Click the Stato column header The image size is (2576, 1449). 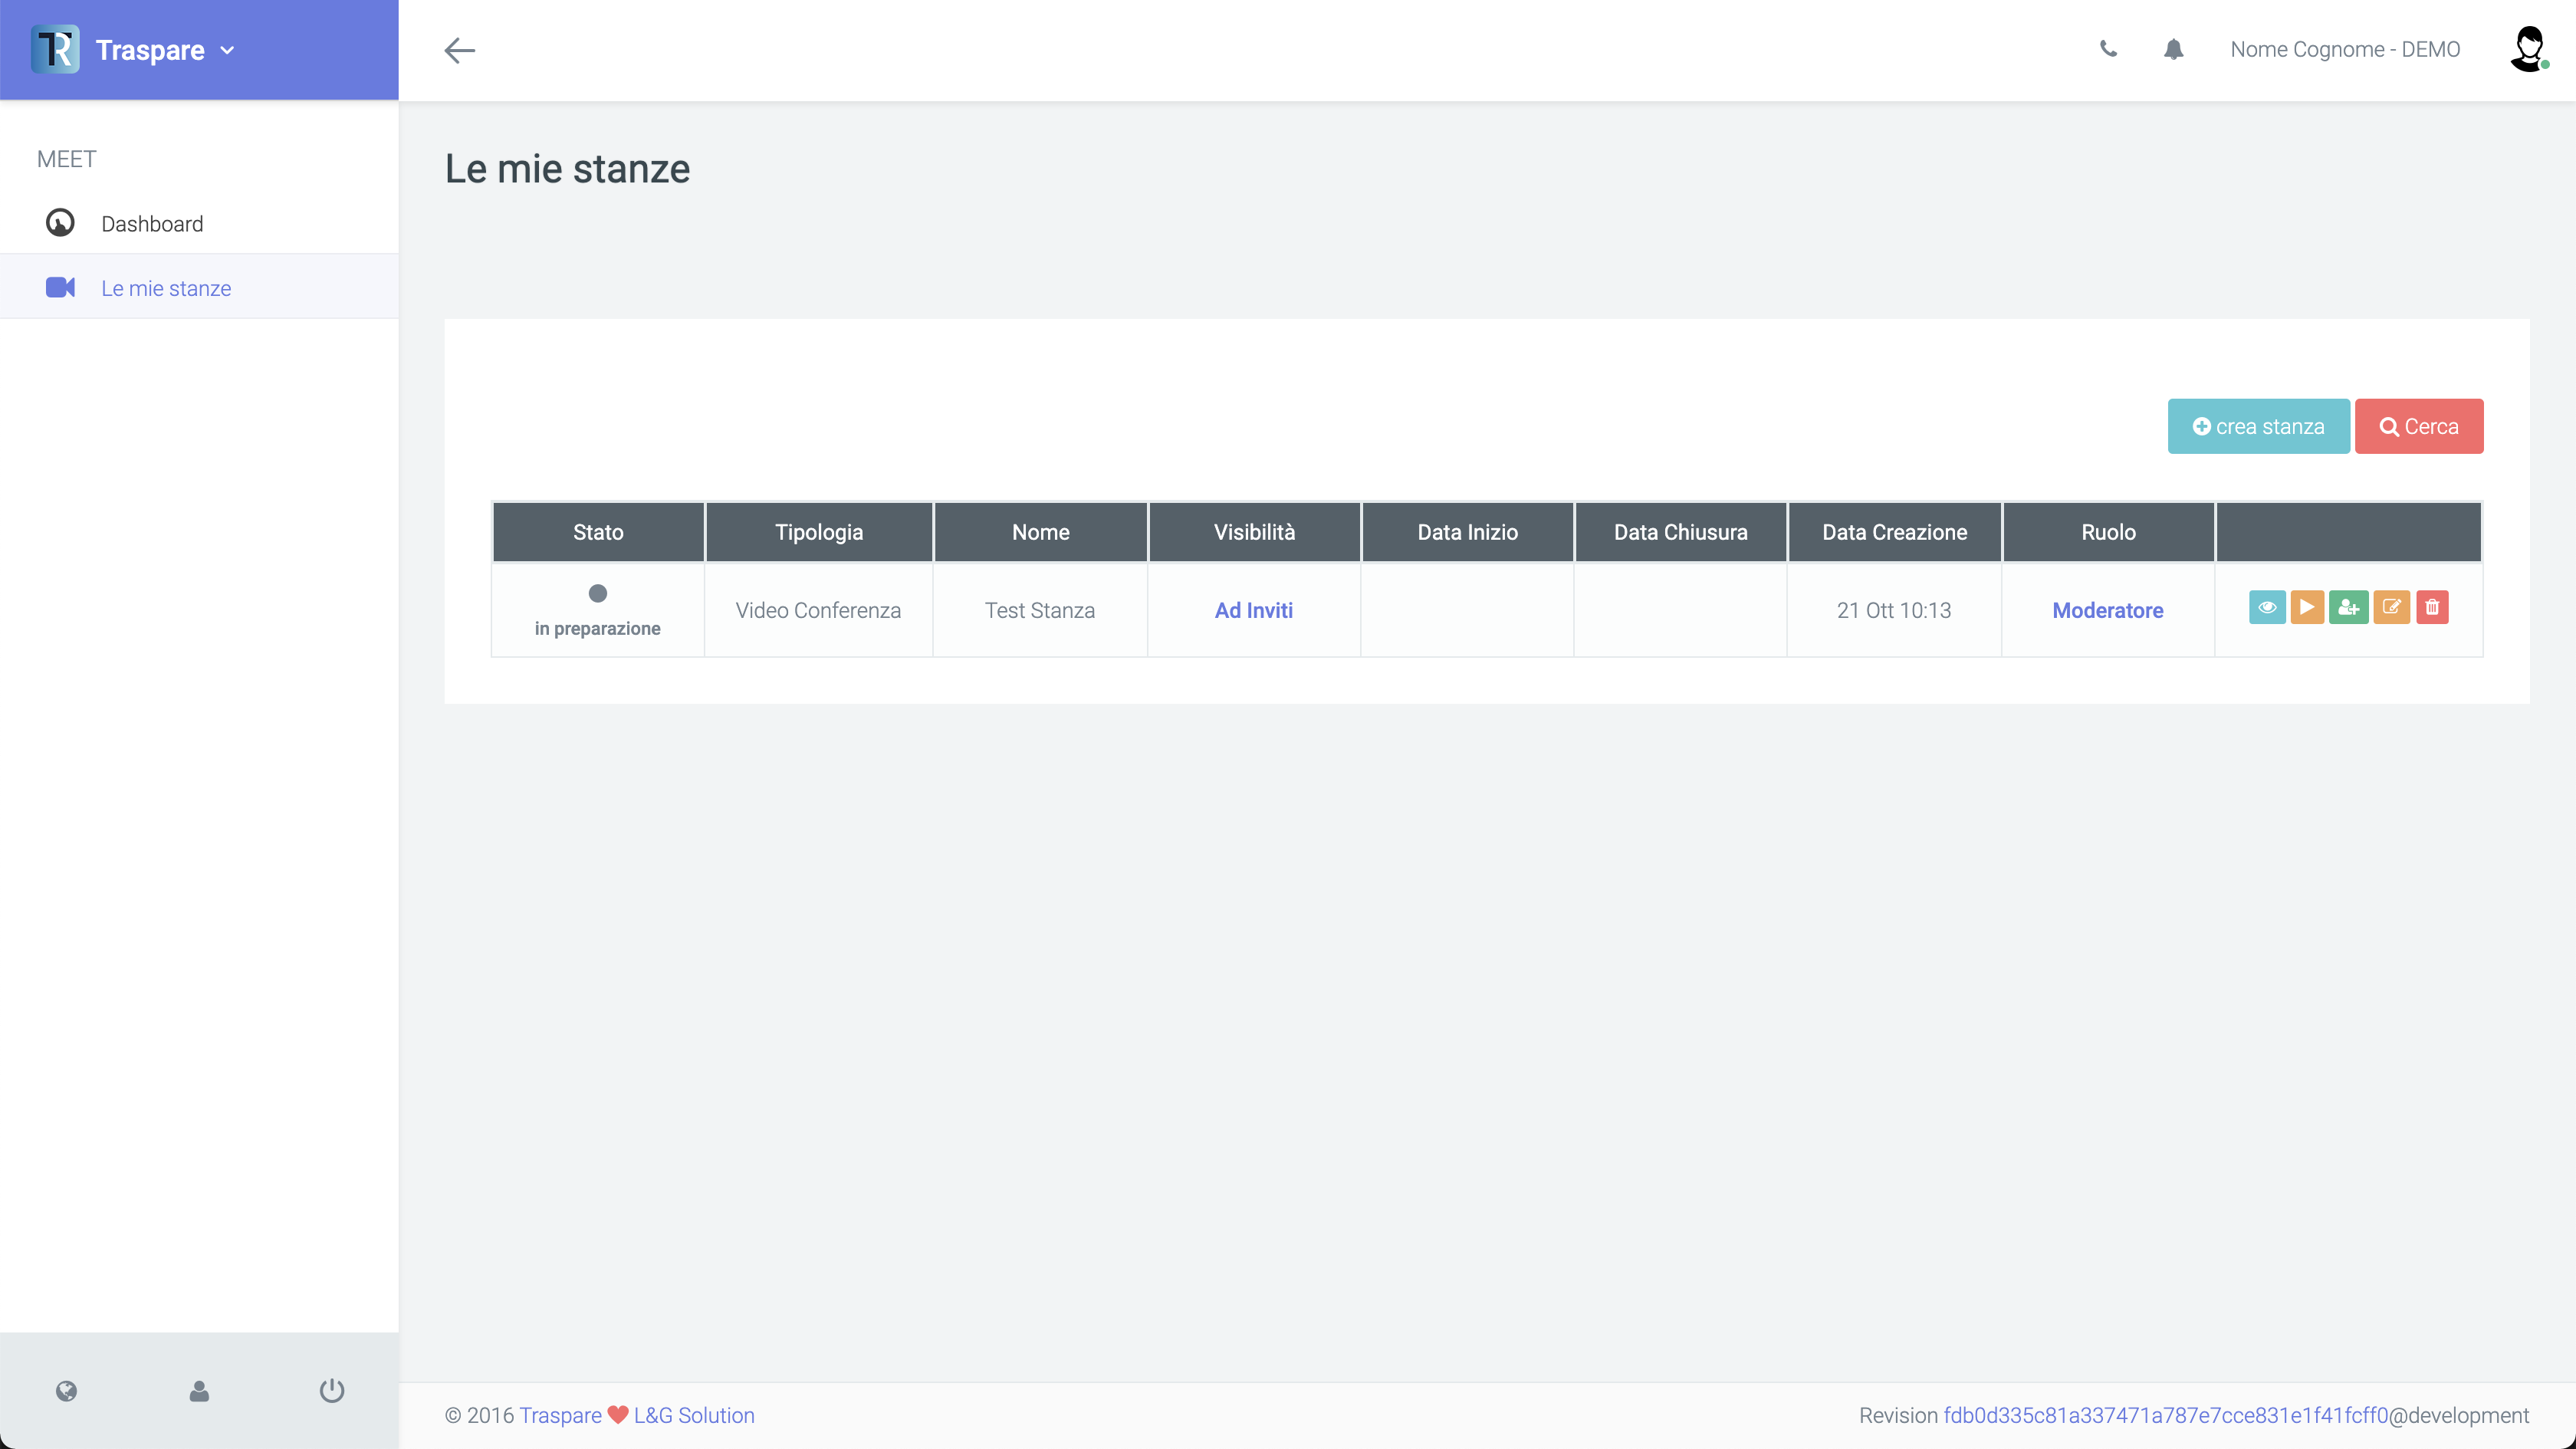tap(598, 532)
